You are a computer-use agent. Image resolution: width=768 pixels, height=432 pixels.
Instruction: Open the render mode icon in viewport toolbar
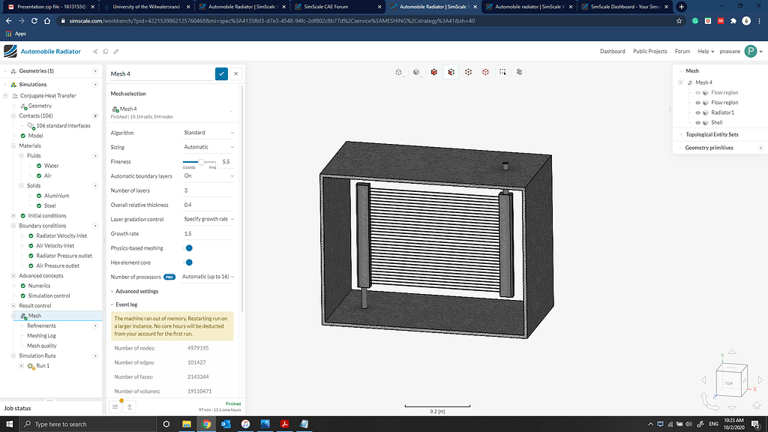coord(416,72)
